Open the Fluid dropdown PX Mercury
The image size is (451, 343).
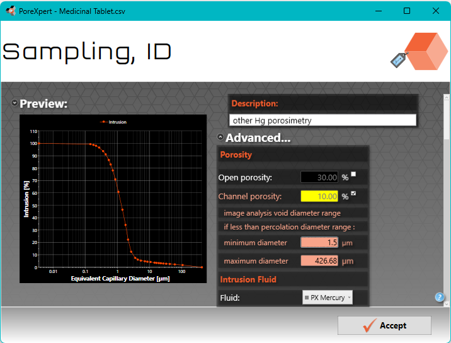coord(328,298)
